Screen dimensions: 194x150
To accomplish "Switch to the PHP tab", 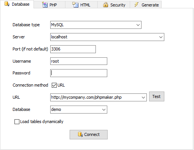I will point(49,5).
